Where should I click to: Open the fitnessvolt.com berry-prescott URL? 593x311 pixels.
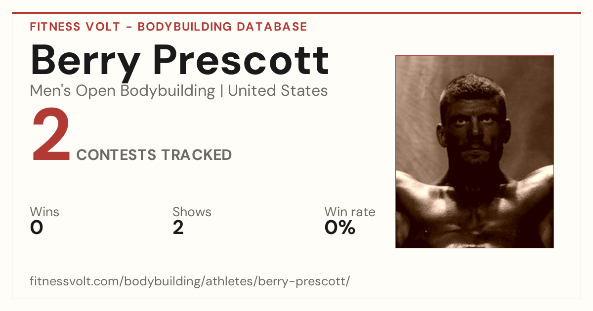click(190, 282)
